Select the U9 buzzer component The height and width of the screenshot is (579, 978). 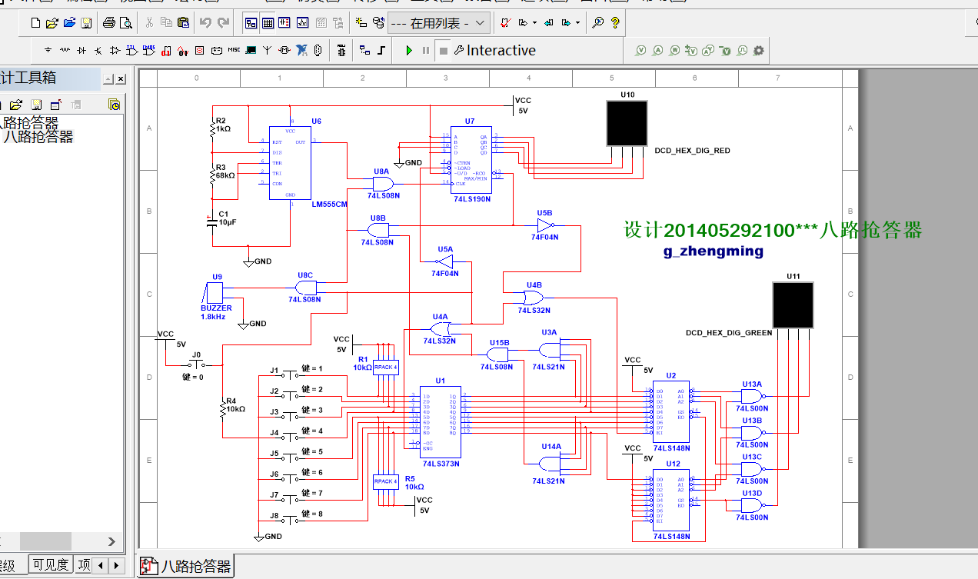pos(215,291)
